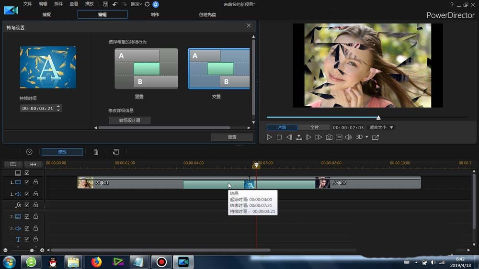The width and height of the screenshot is (479, 269).
Task: Click the duration stepper arrows
Action: click(x=58, y=108)
